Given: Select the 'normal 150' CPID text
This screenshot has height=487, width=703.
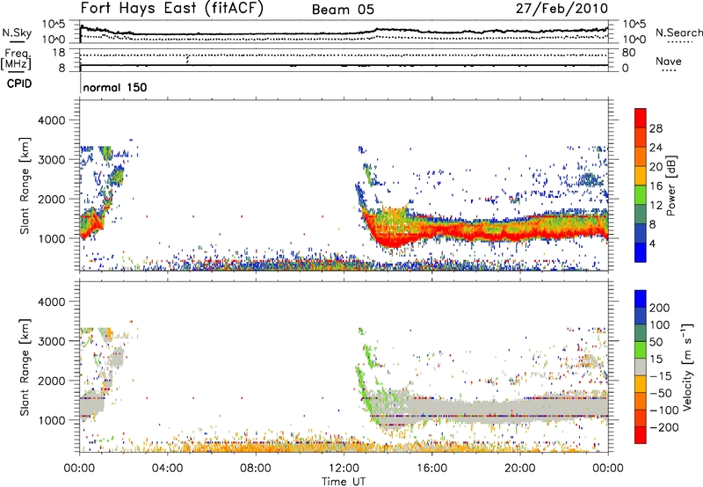Looking at the screenshot, I should [115, 87].
